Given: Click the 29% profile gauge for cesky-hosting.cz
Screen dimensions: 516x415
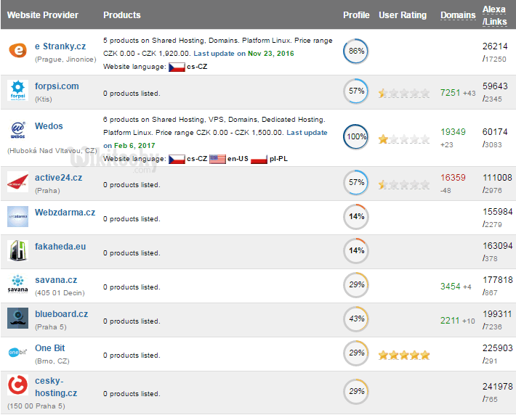Looking at the screenshot, I should [356, 391].
